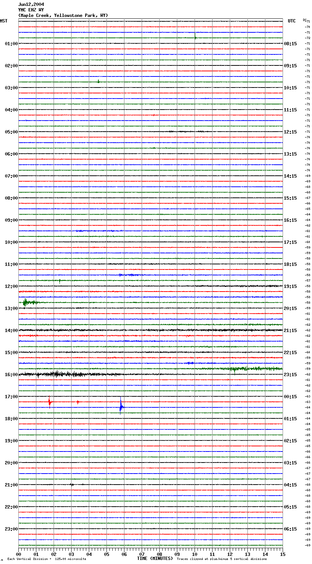Click the large red spike near minute 2 after 17:00
The height and width of the screenshot is (564, 312).
tap(50, 402)
